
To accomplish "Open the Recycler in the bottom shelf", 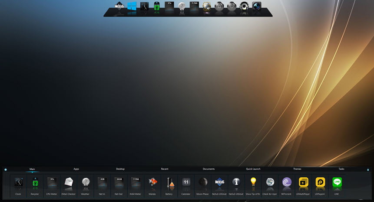I will tap(35, 182).
